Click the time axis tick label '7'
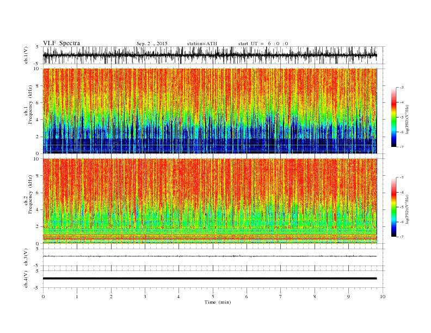431x333 pixels. click(x=281, y=297)
